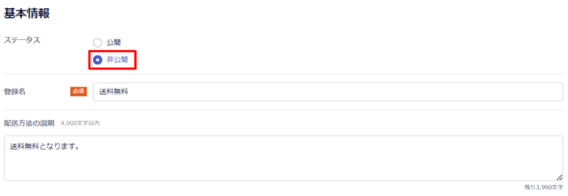Click the textarea resize handle icon
This screenshot has width=568, height=196.
(559, 177)
